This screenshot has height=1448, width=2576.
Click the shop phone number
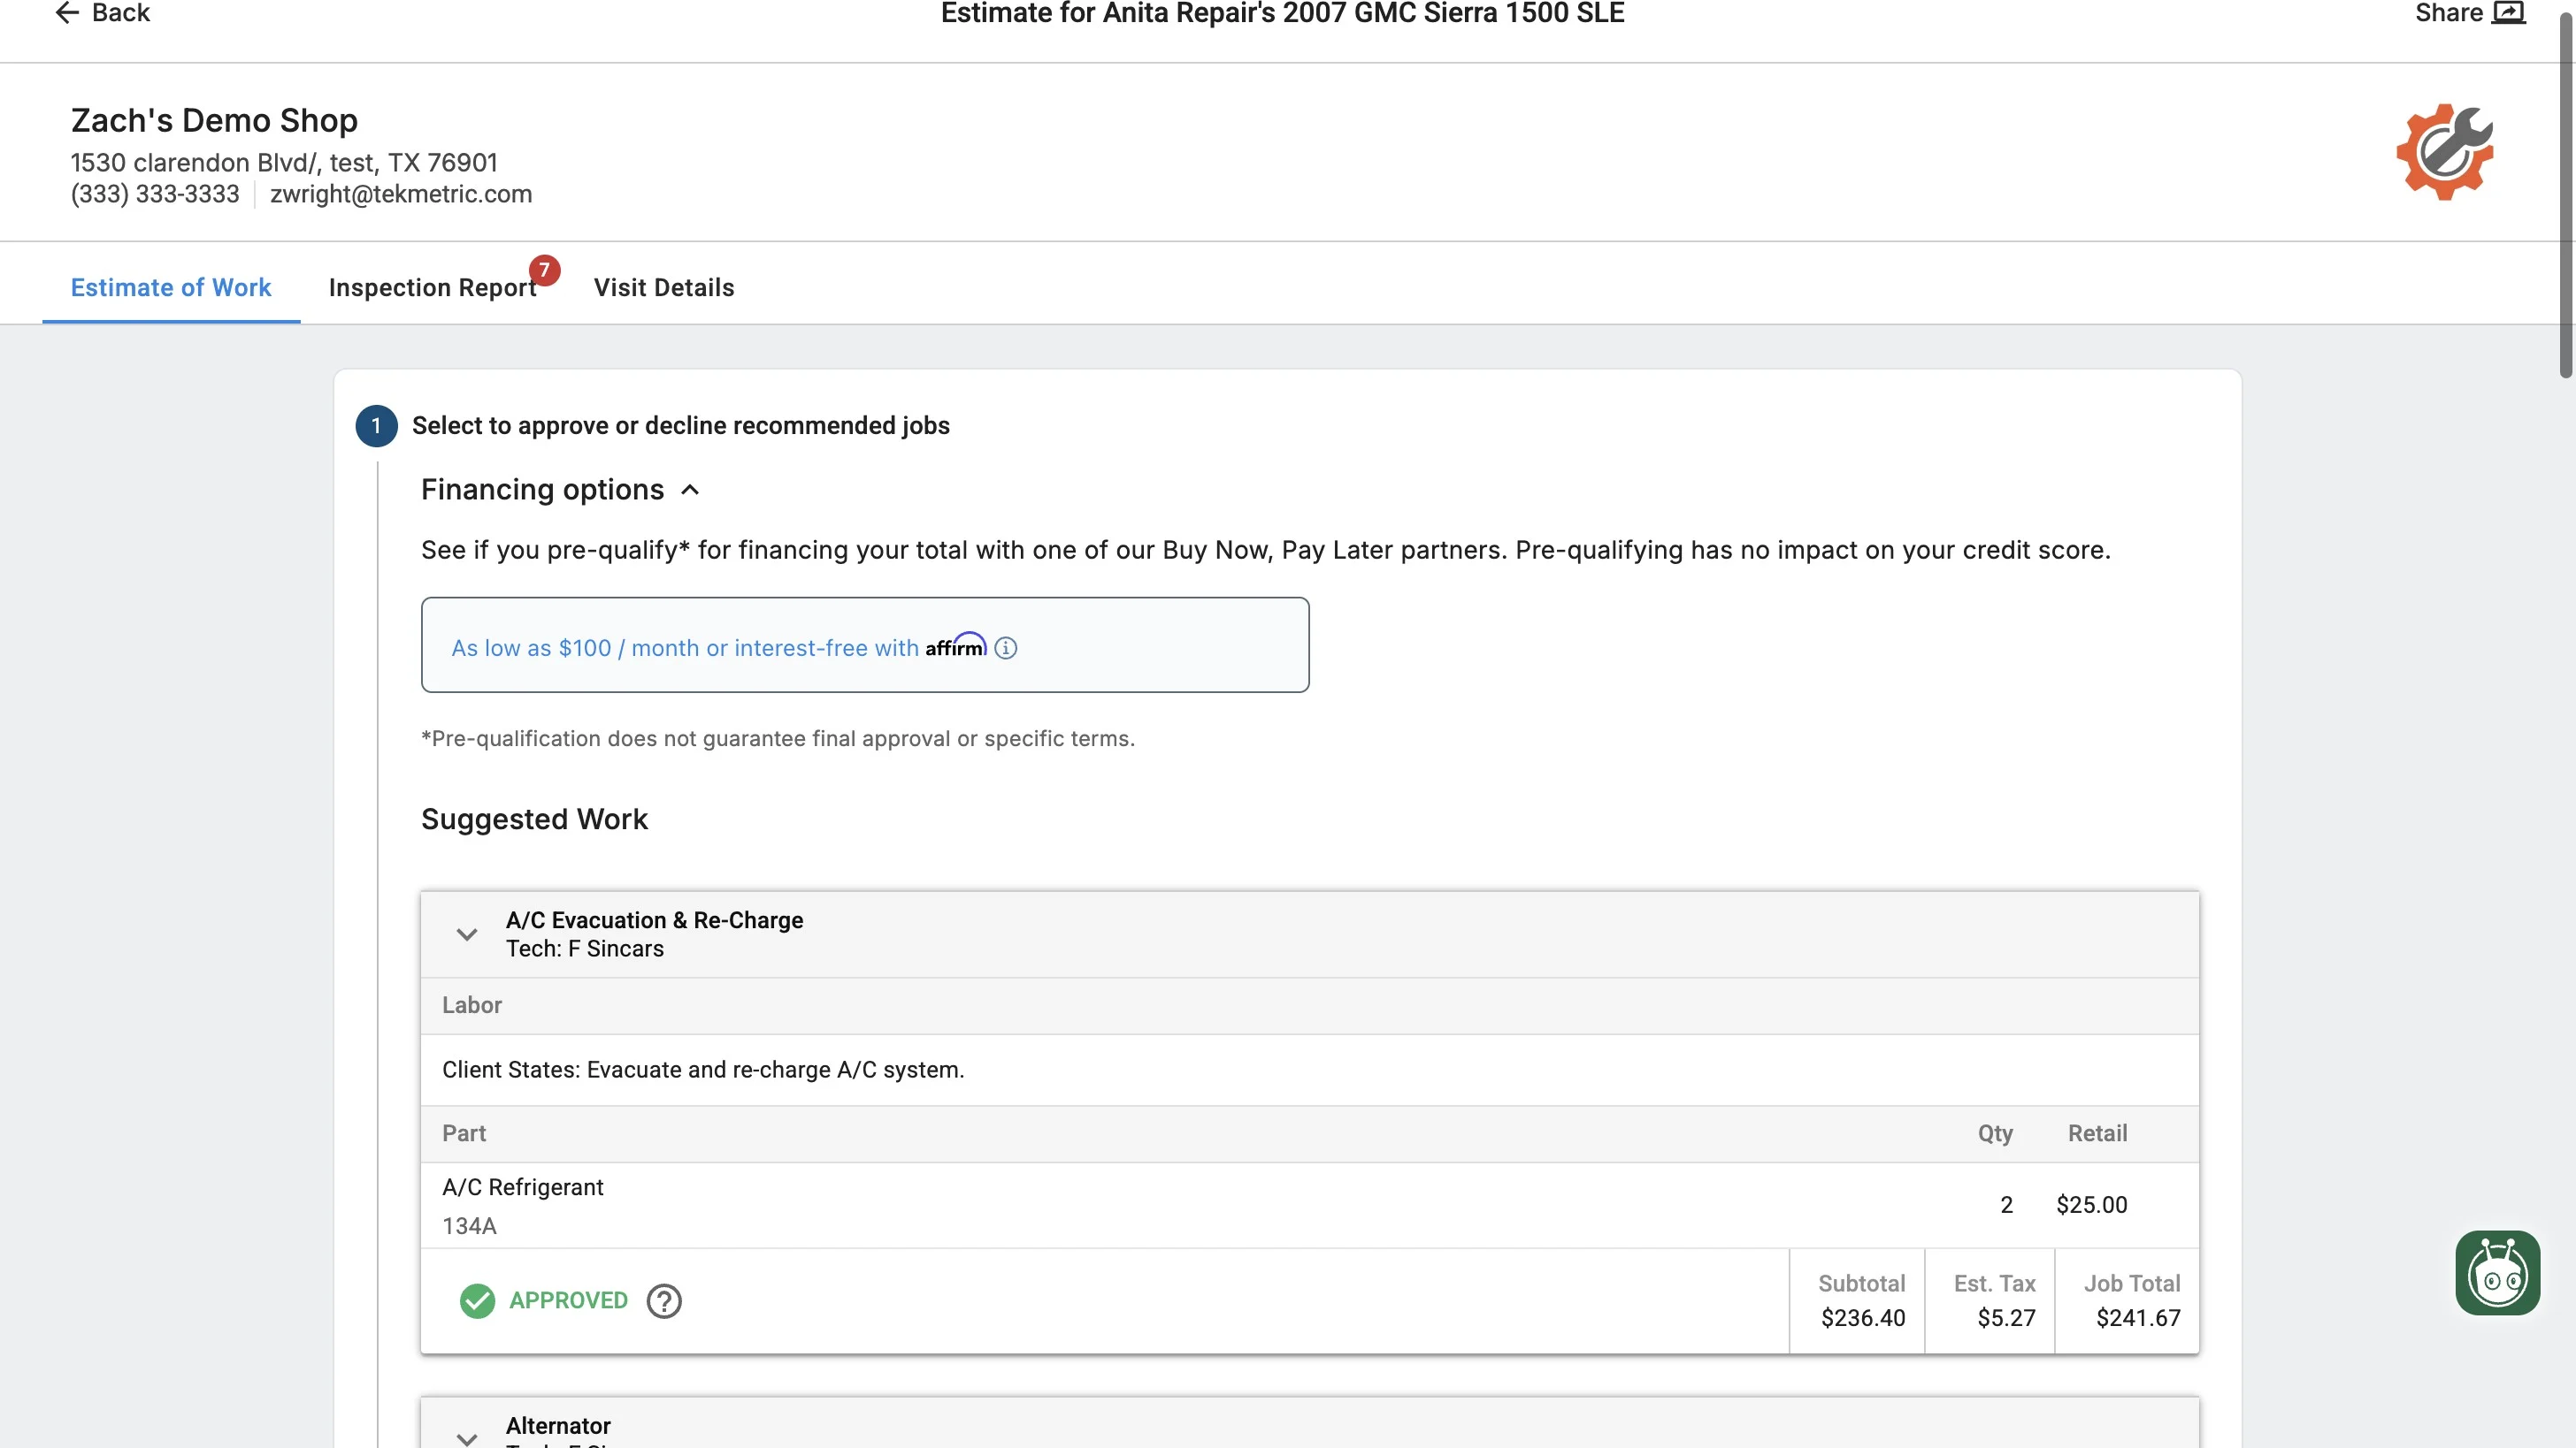155,194
